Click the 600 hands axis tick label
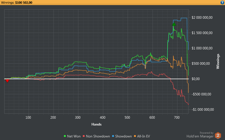This screenshot has height=140, width=225. point(152,117)
